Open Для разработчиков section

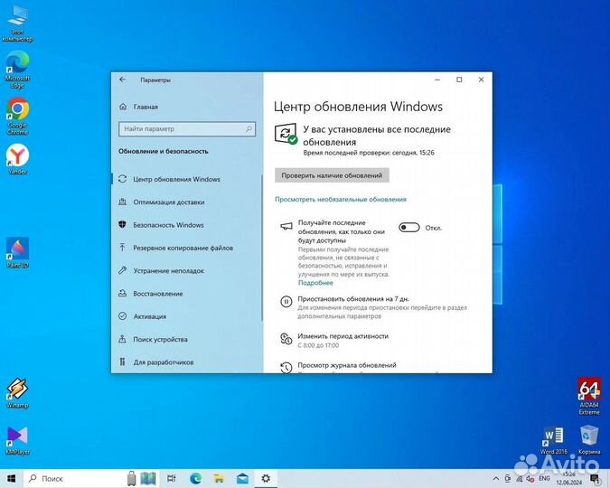[163, 362]
